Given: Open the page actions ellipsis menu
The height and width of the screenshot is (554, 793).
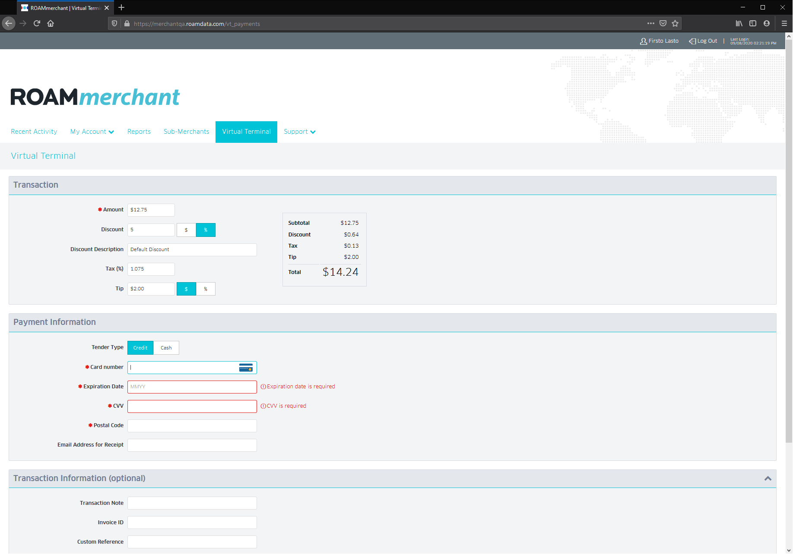Looking at the screenshot, I should tap(651, 23).
